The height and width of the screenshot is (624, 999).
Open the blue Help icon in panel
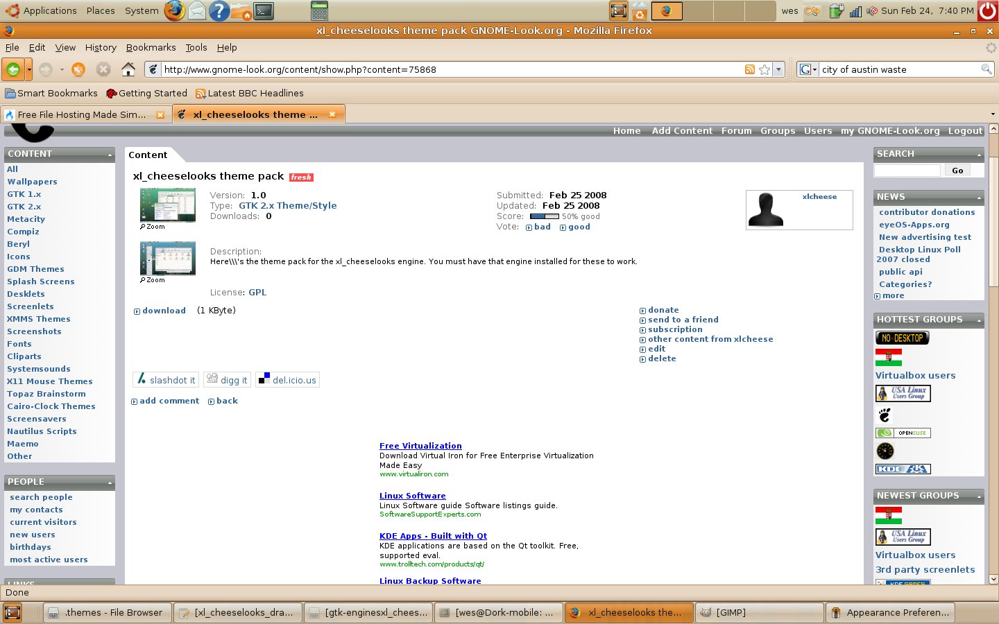point(219,10)
